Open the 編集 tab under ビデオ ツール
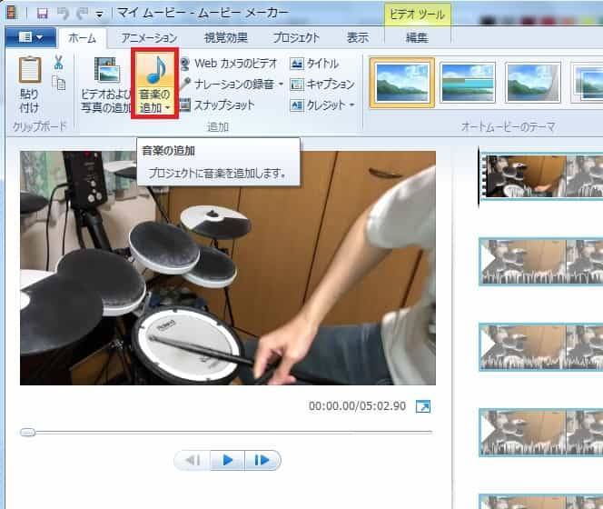 point(417,38)
